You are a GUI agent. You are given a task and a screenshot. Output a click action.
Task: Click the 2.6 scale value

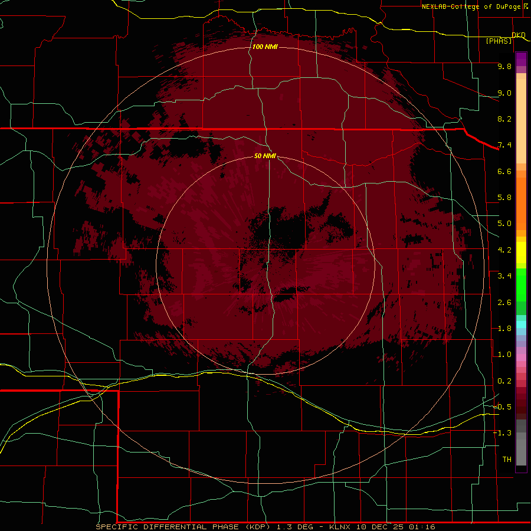(x=504, y=303)
